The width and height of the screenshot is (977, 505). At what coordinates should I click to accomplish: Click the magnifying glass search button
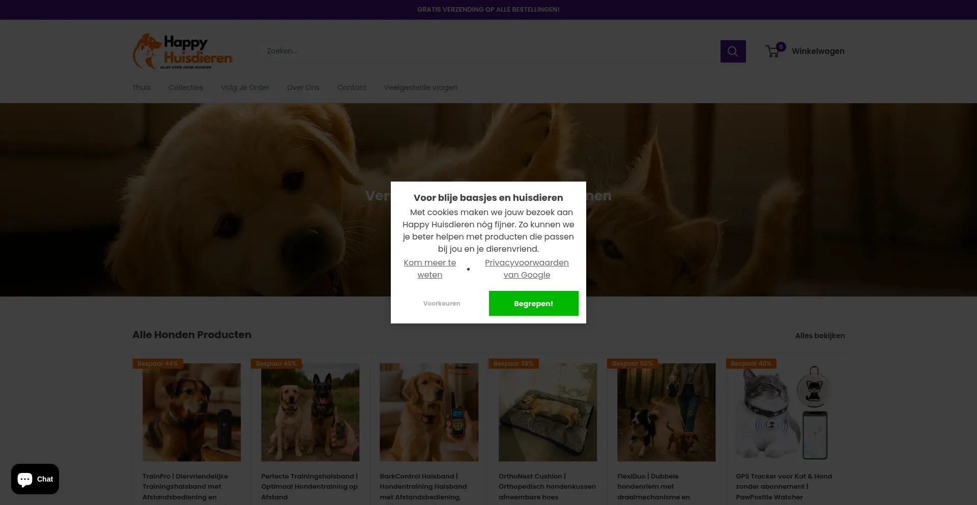pos(733,51)
